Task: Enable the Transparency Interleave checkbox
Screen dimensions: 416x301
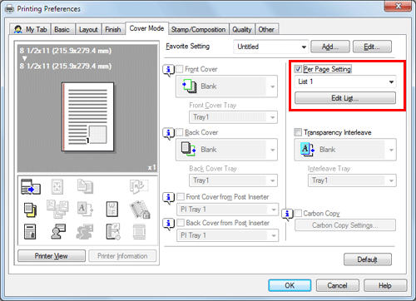Action: pos(298,132)
